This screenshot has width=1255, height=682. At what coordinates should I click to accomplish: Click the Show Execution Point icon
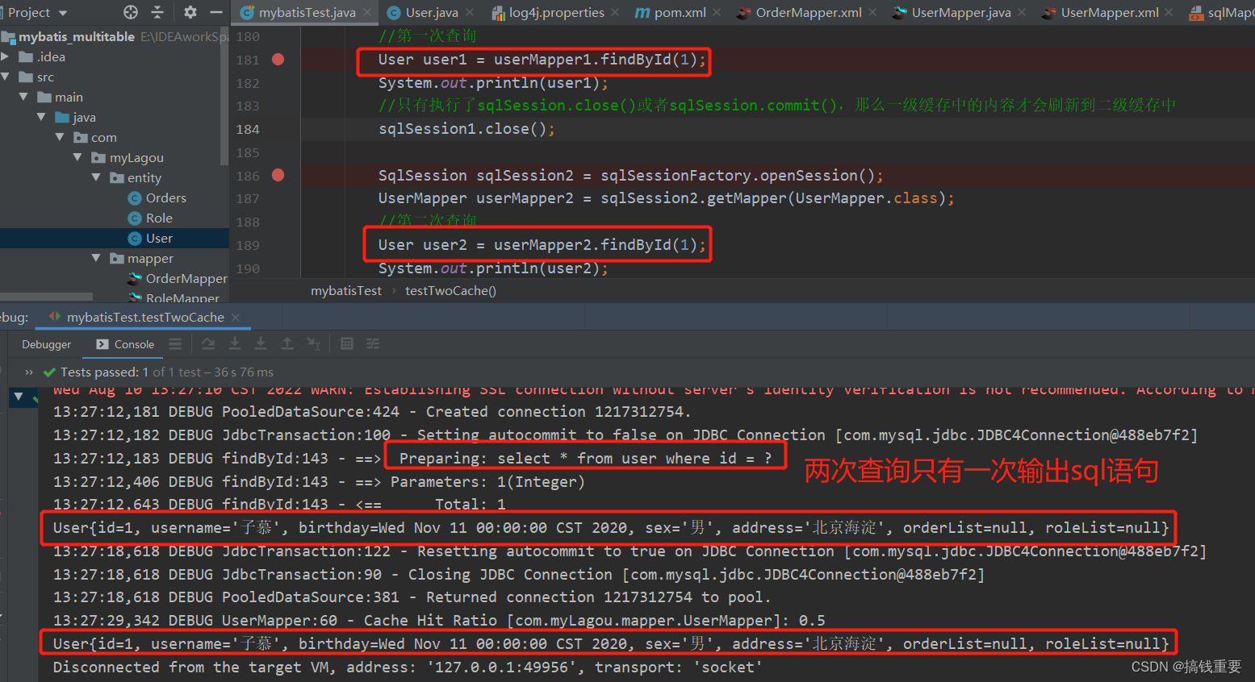[x=208, y=344]
